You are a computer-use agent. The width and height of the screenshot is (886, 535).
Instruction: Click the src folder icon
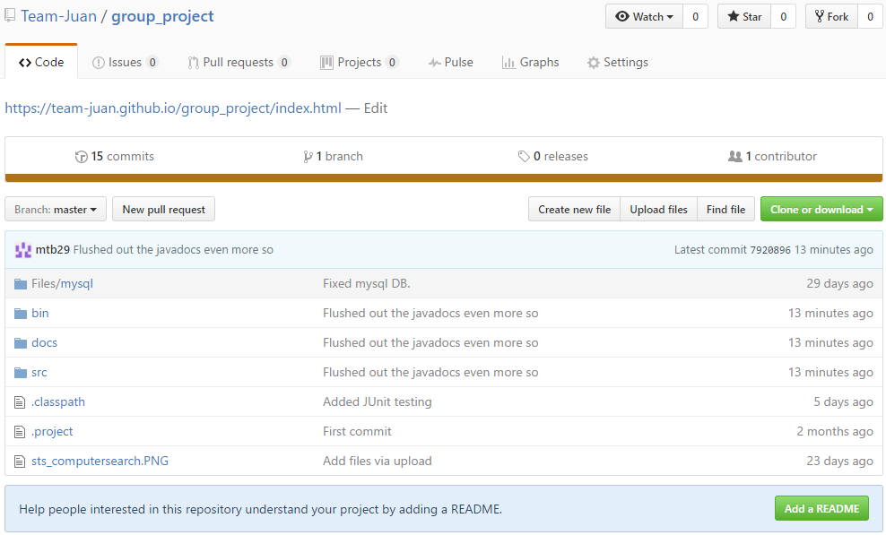[x=21, y=372]
